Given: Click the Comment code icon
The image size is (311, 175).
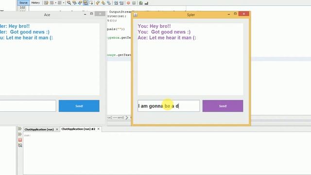Looking at the screenshot, I should point(141,3).
